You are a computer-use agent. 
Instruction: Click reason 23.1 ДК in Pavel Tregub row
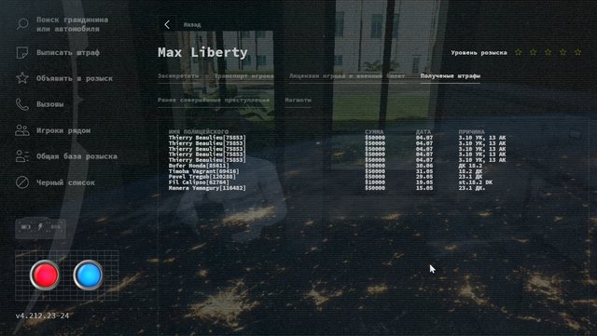click(470, 177)
